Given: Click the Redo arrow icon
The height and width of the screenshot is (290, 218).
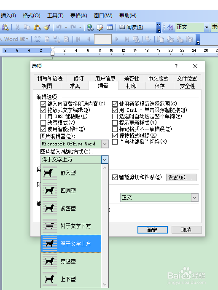Looking at the screenshot, I should click(73, 27).
